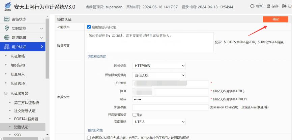The width and height of the screenshot is (292, 140).
Task: Click the refresh icon in top bar
Action: coord(252,6)
